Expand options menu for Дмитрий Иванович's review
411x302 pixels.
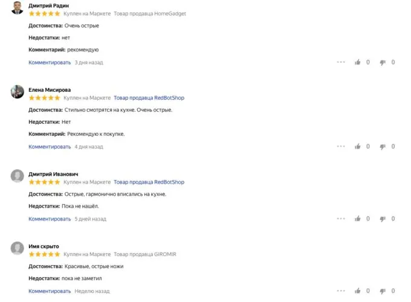(341, 219)
